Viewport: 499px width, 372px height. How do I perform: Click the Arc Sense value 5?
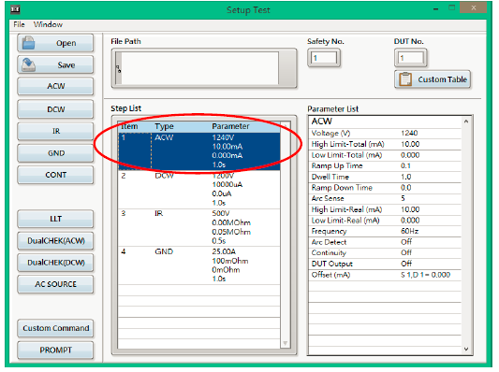pyautogui.click(x=403, y=198)
